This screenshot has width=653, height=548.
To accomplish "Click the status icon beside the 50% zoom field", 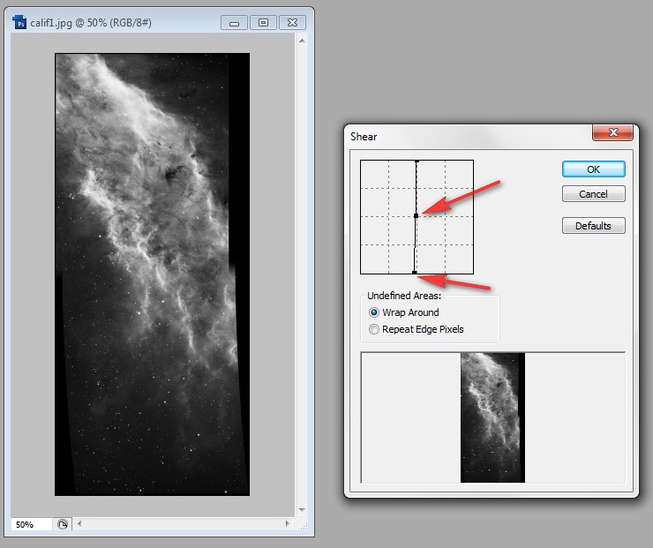I will click(63, 524).
